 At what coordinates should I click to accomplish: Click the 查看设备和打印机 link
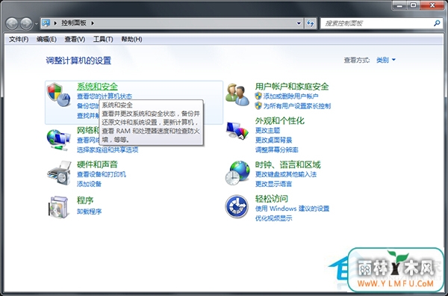click(102, 174)
